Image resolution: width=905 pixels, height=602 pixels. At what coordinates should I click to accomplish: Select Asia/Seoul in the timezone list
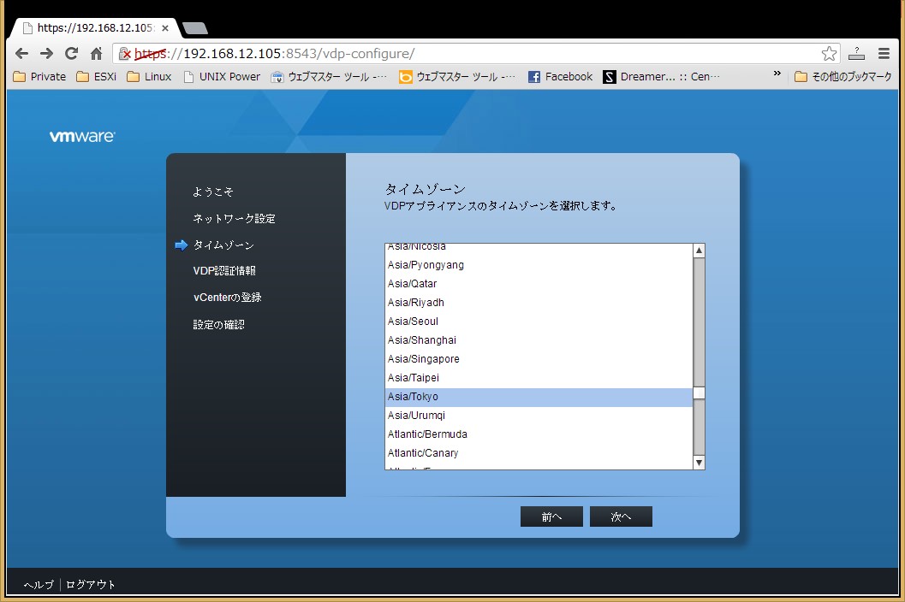pyautogui.click(x=539, y=322)
